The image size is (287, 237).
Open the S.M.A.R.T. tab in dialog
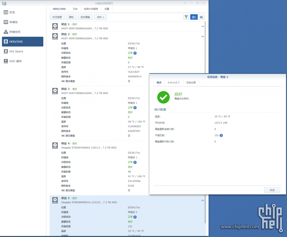click(x=174, y=83)
